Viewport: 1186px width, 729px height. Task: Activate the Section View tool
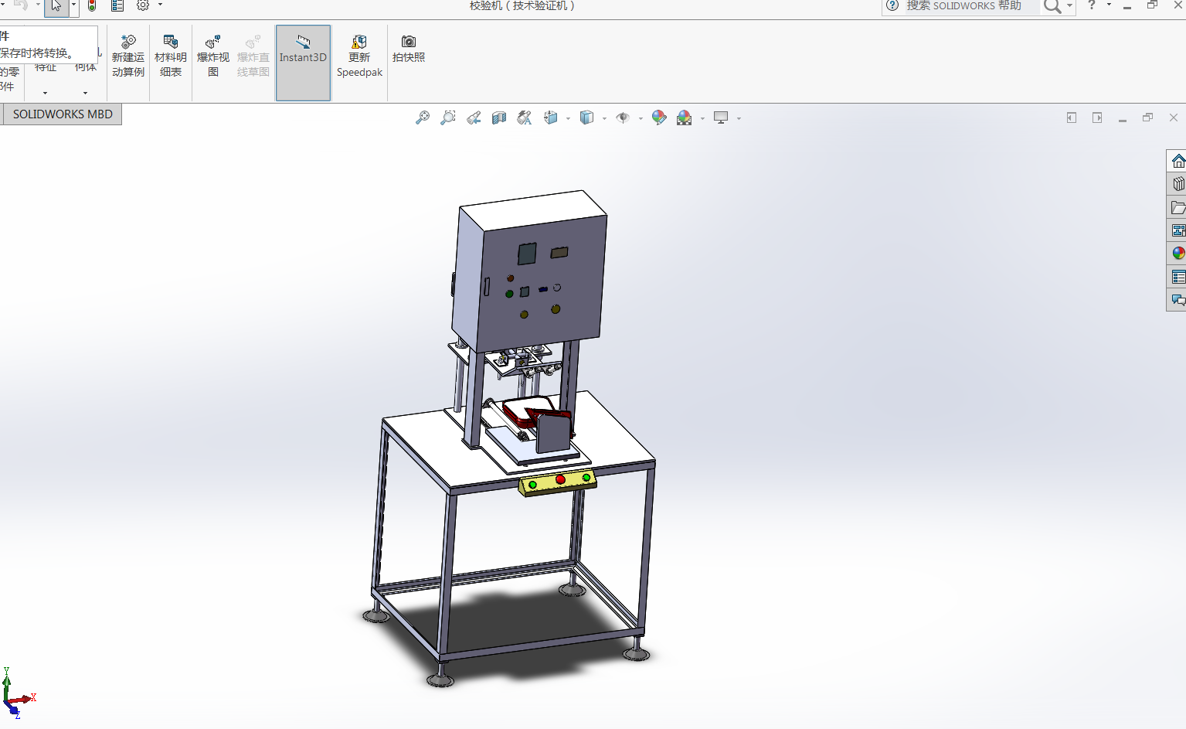click(x=499, y=118)
